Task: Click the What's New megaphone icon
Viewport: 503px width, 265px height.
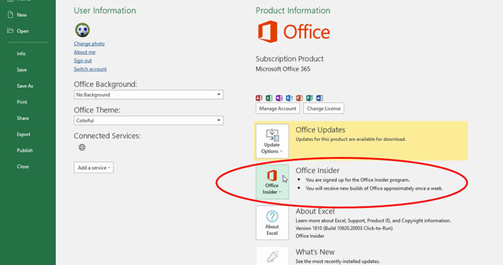Action: pos(272,256)
